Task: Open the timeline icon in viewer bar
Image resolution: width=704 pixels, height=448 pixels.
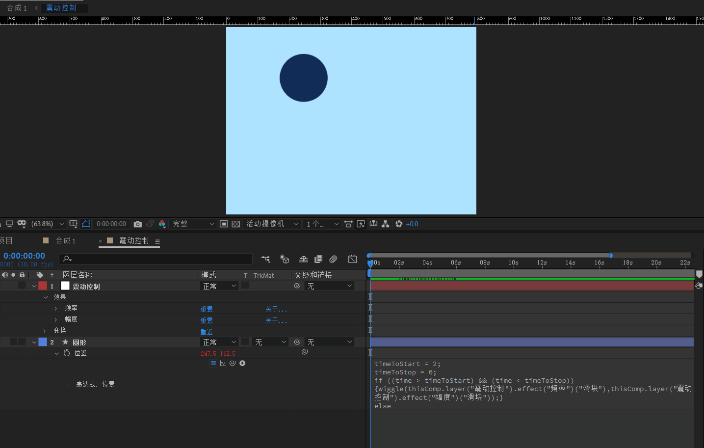Action: [x=373, y=224]
